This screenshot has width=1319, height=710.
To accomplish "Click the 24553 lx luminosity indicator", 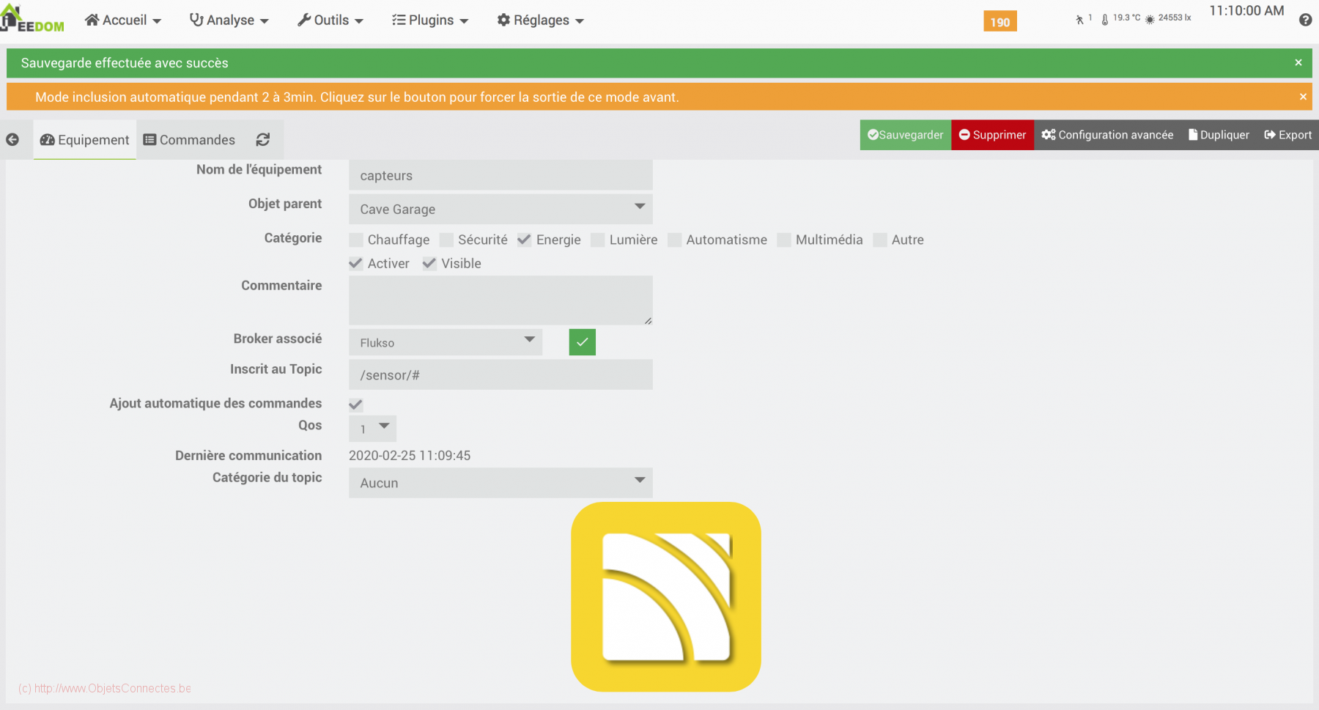I will pos(1169,18).
